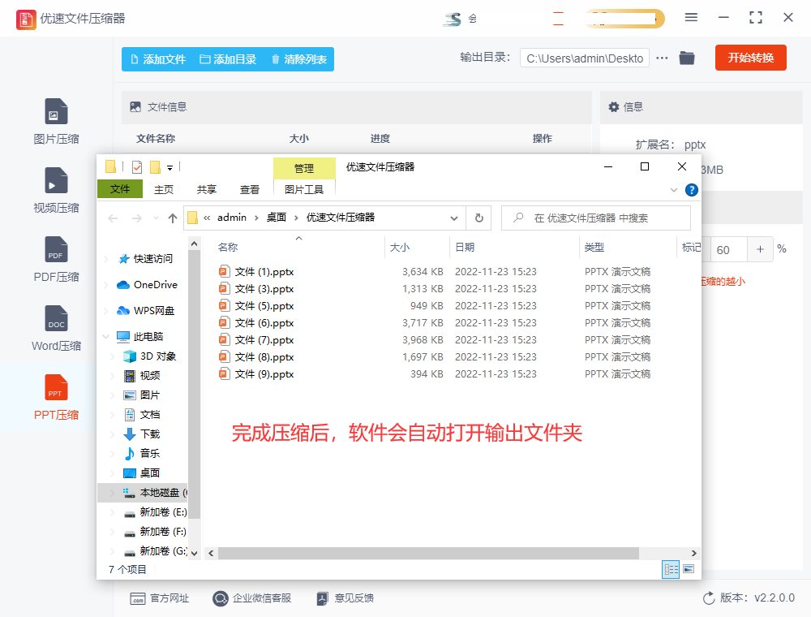The width and height of the screenshot is (811, 617).
Task: Select file 文件 (9).pptx
Action: coord(256,374)
